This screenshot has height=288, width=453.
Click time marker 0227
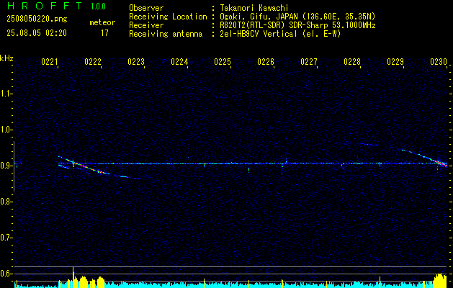point(309,62)
